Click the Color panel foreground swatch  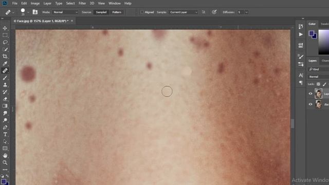pos(312,33)
